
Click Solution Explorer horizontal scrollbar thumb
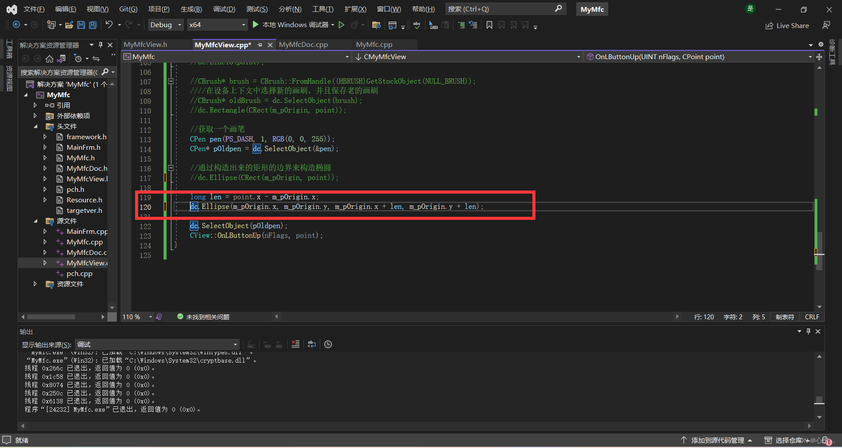pos(51,317)
